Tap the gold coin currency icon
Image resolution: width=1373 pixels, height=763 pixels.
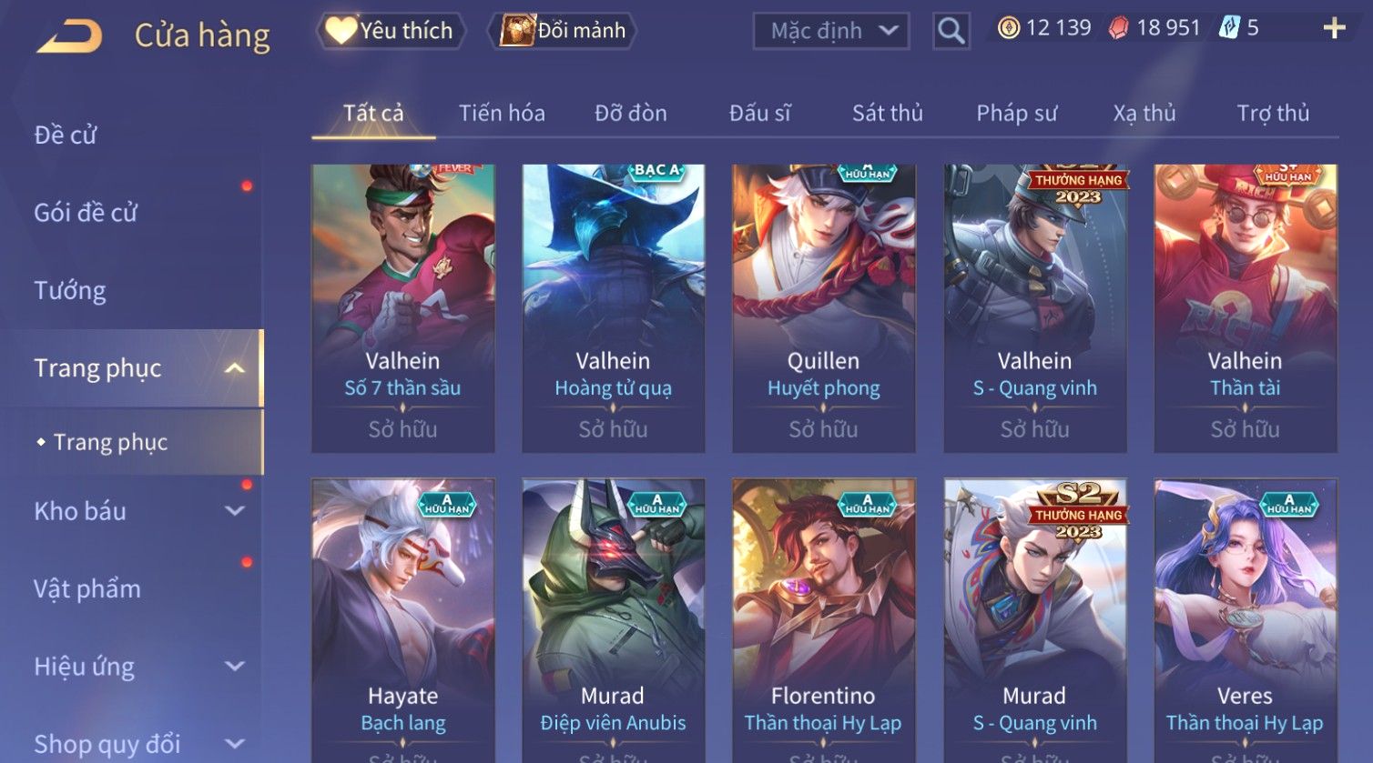[x=1009, y=28]
